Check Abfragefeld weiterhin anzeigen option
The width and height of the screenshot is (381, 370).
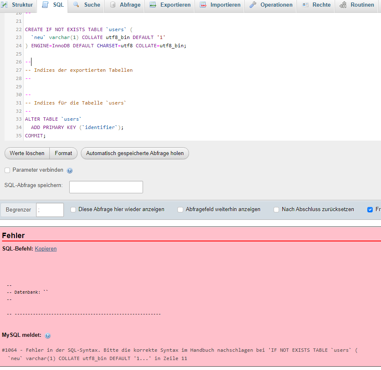(x=180, y=209)
